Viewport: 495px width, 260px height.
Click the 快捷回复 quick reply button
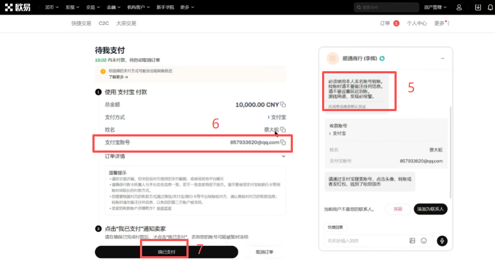335,227
